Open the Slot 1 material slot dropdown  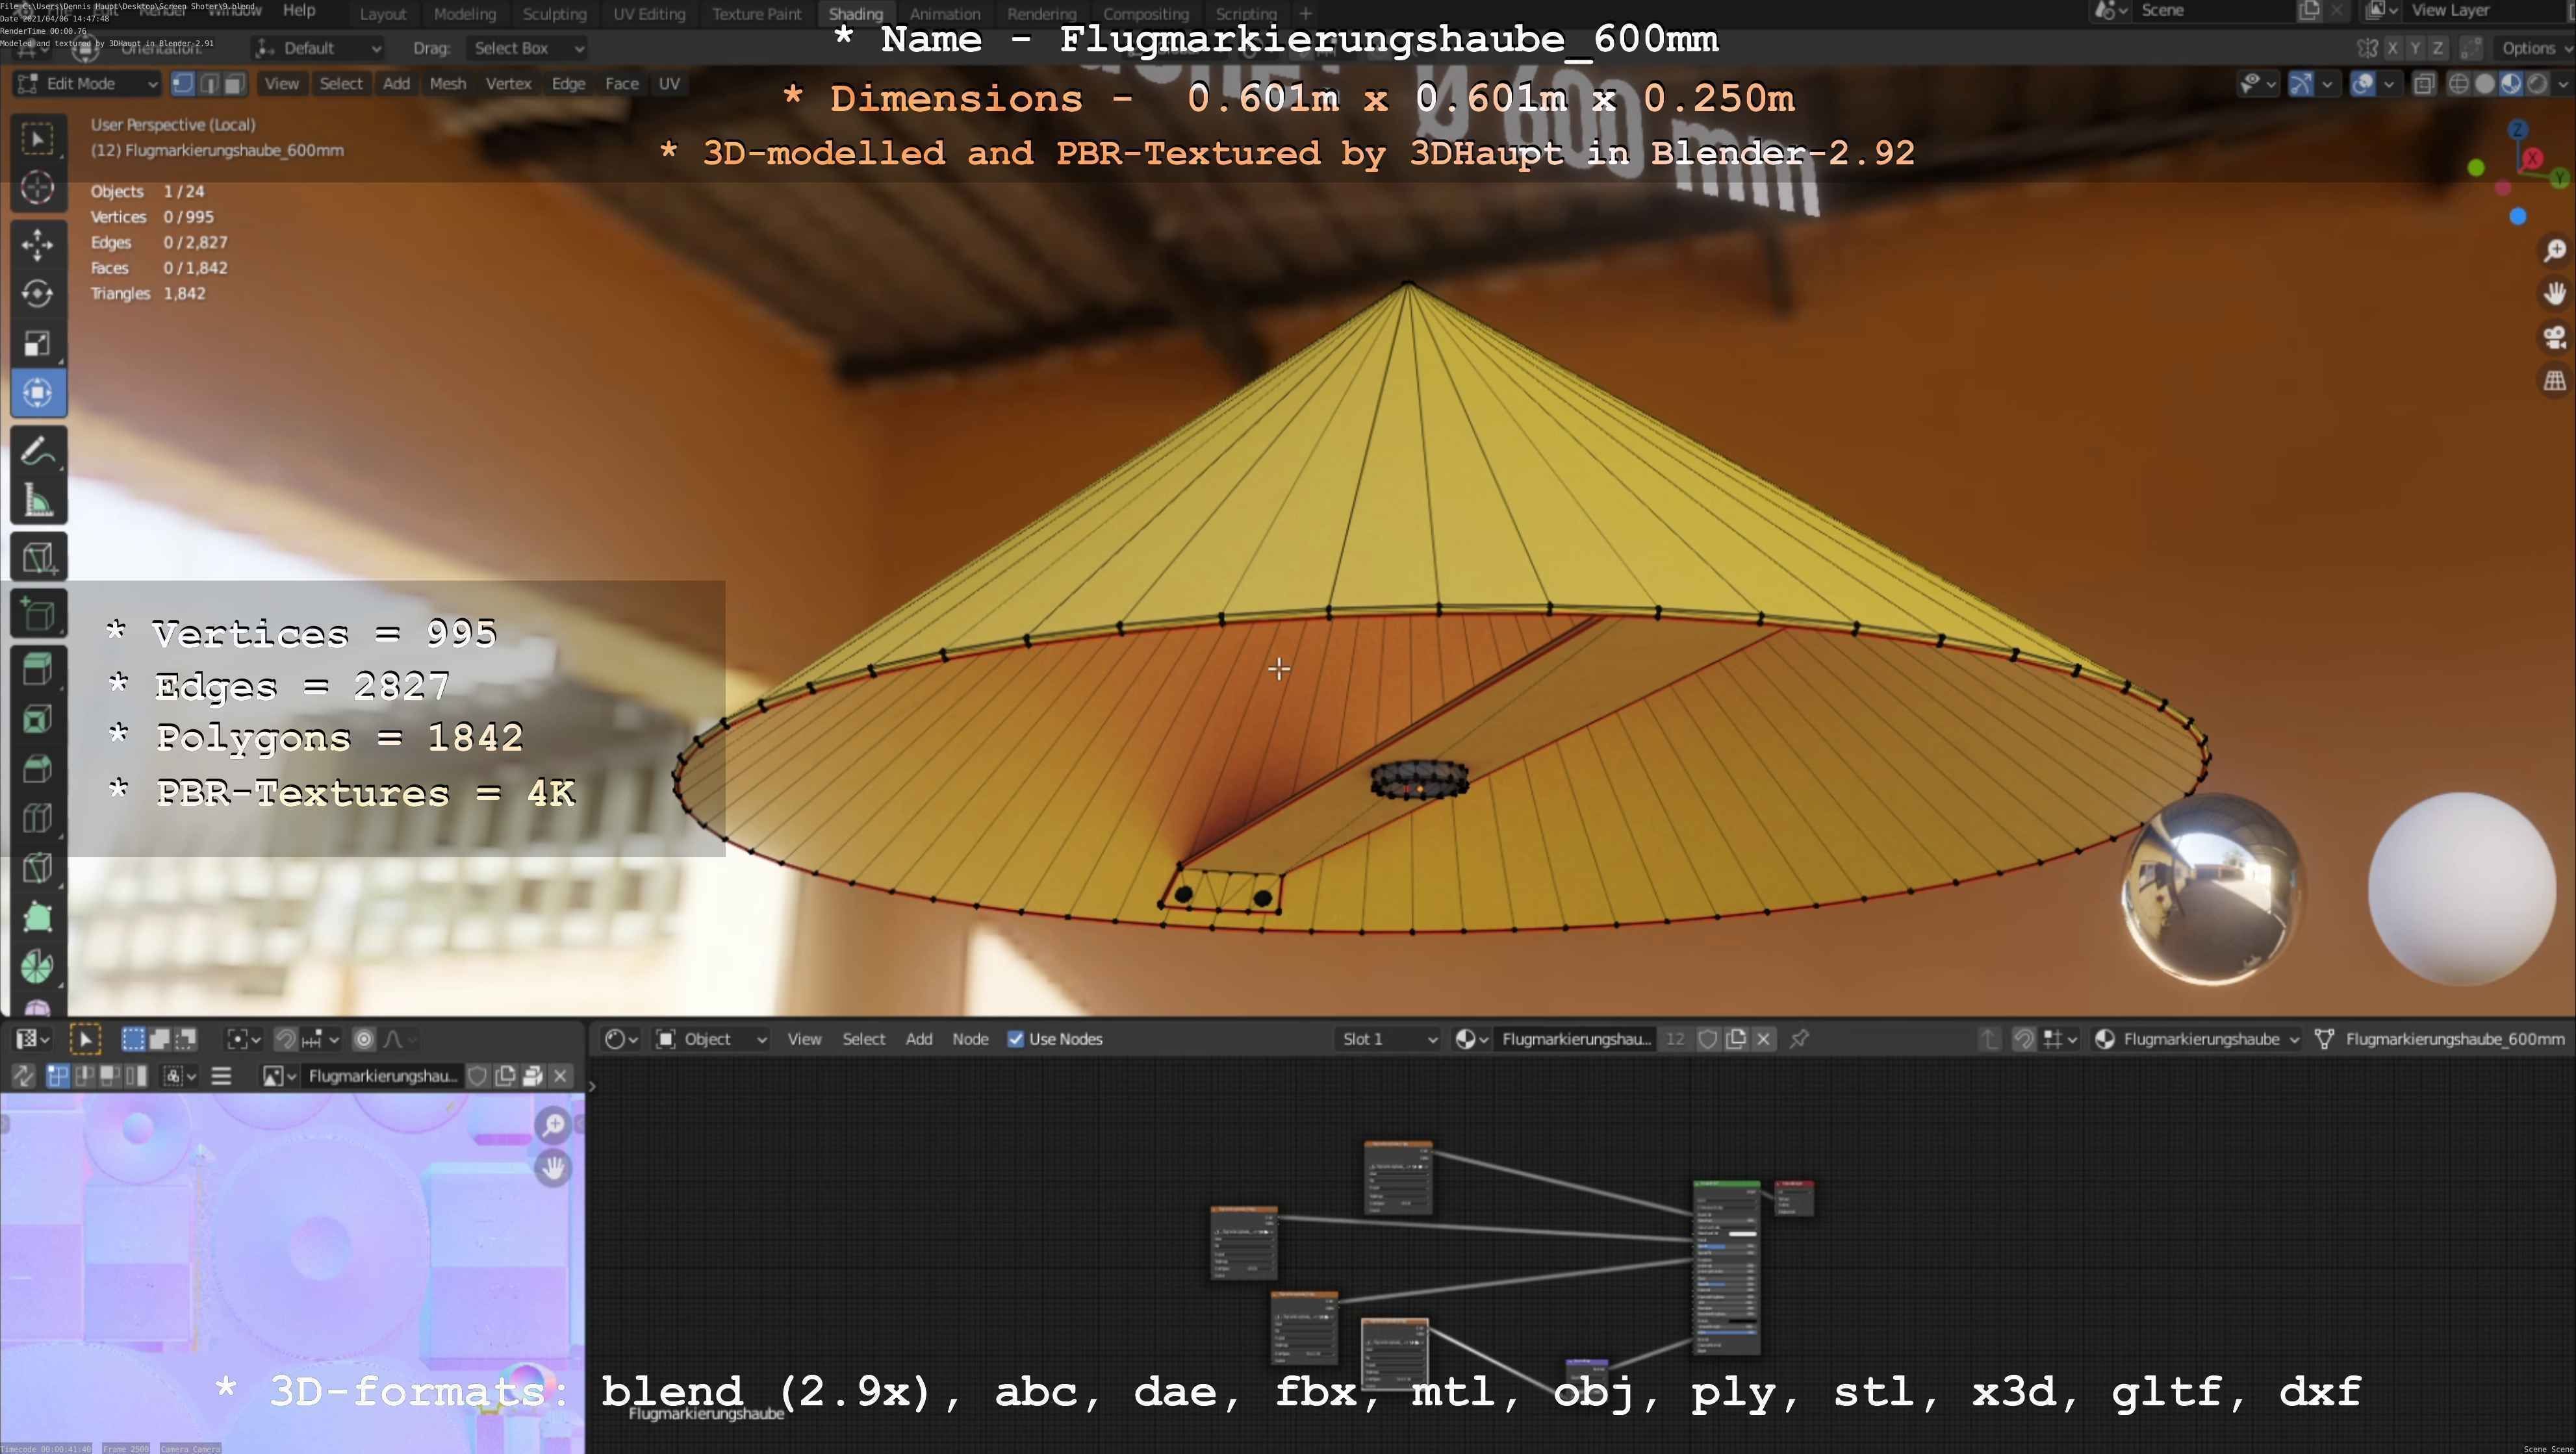1389,1039
